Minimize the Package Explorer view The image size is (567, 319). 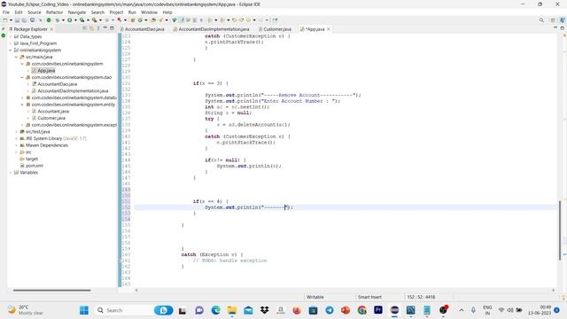(x=105, y=28)
